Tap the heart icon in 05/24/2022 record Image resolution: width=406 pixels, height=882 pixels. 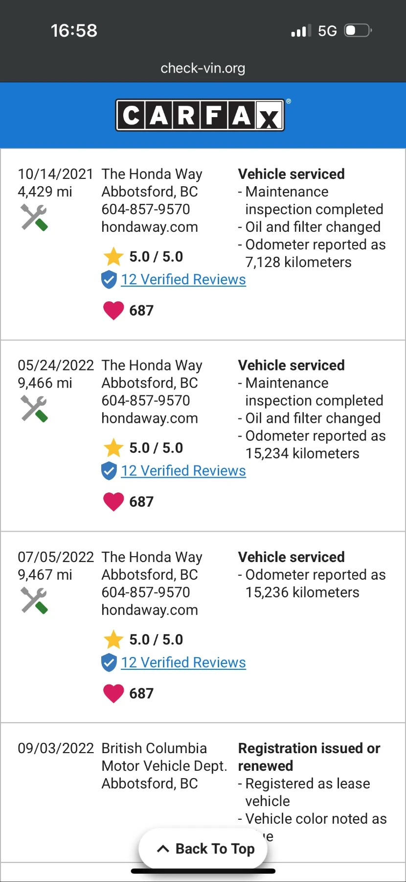[x=113, y=502]
